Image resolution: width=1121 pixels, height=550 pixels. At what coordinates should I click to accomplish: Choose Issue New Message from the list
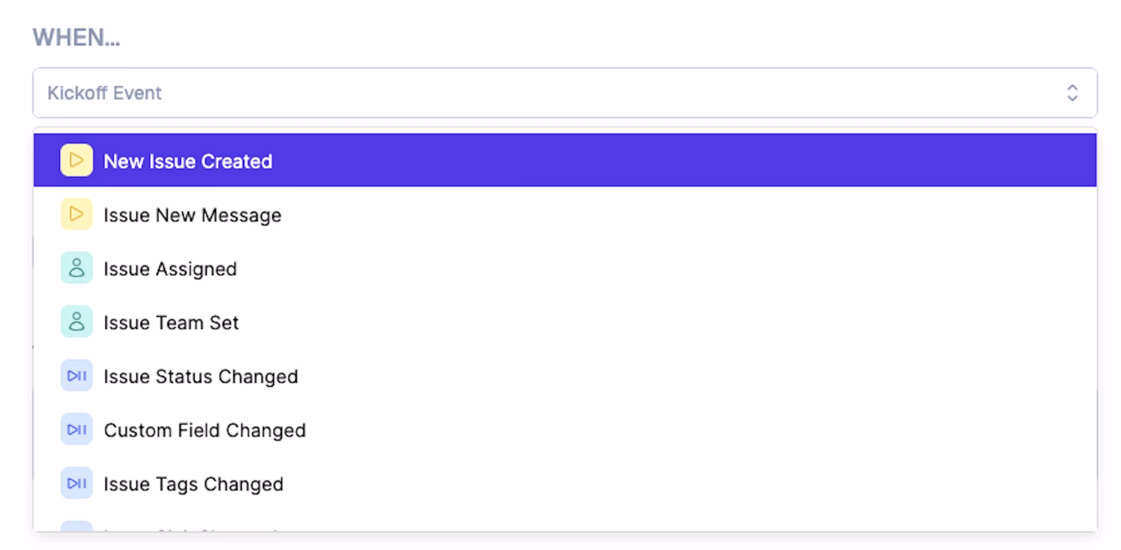[x=565, y=214]
